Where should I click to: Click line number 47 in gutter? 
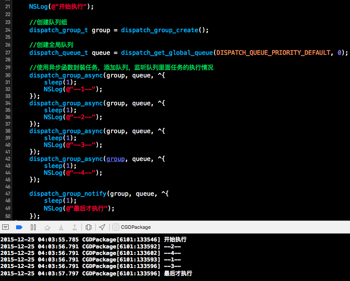coord(8,194)
